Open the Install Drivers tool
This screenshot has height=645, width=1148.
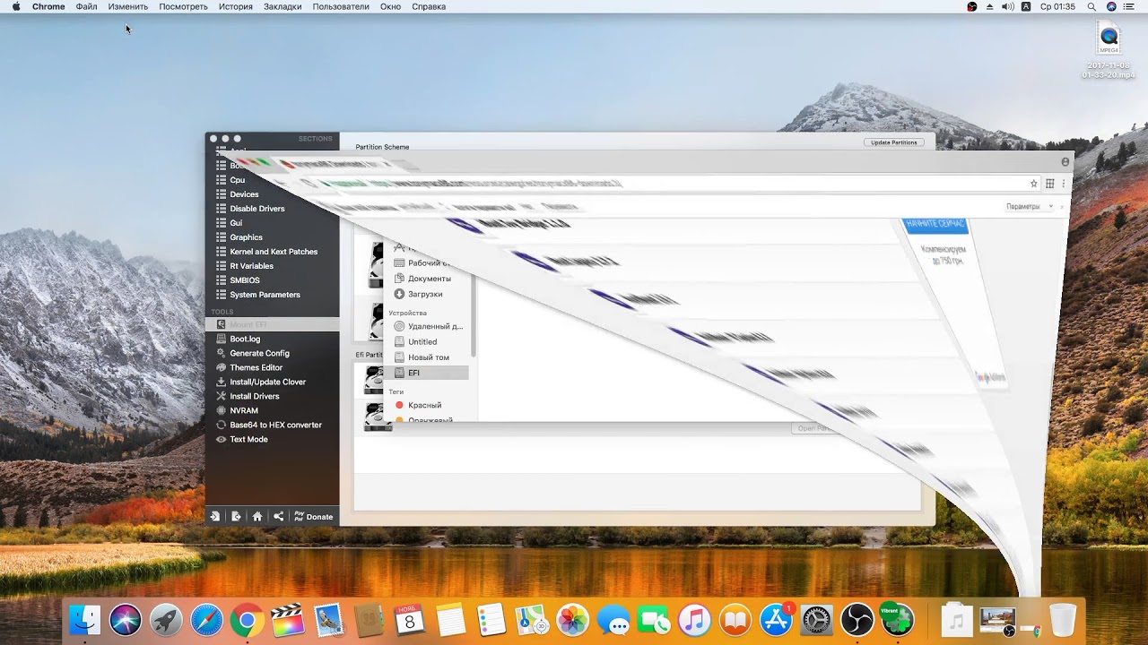coord(254,396)
